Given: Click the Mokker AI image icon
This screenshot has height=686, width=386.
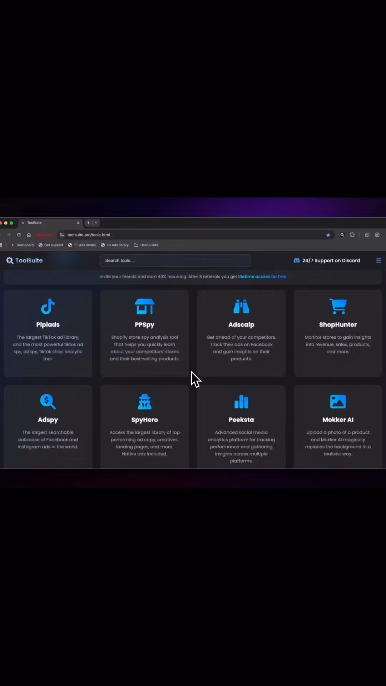Looking at the screenshot, I should tap(338, 401).
